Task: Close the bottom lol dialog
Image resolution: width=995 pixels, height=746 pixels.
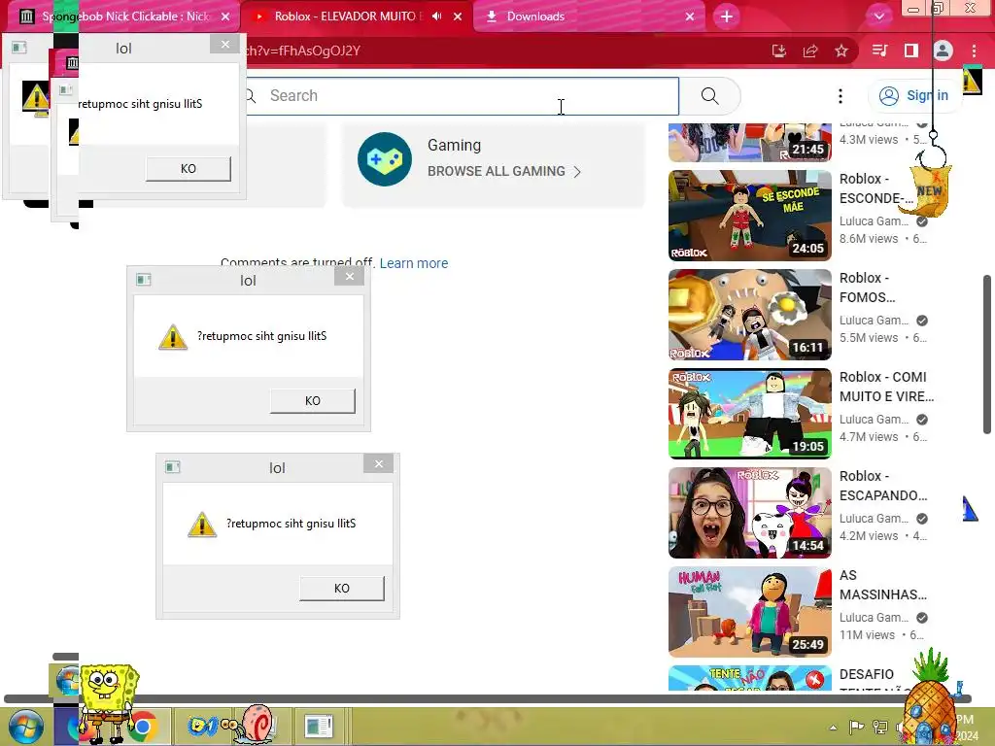Action: 378,463
